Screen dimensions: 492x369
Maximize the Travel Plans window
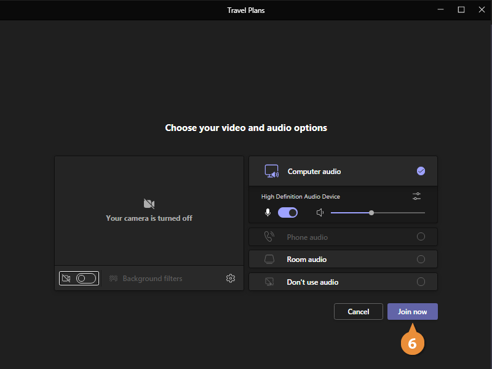[x=461, y=10]
